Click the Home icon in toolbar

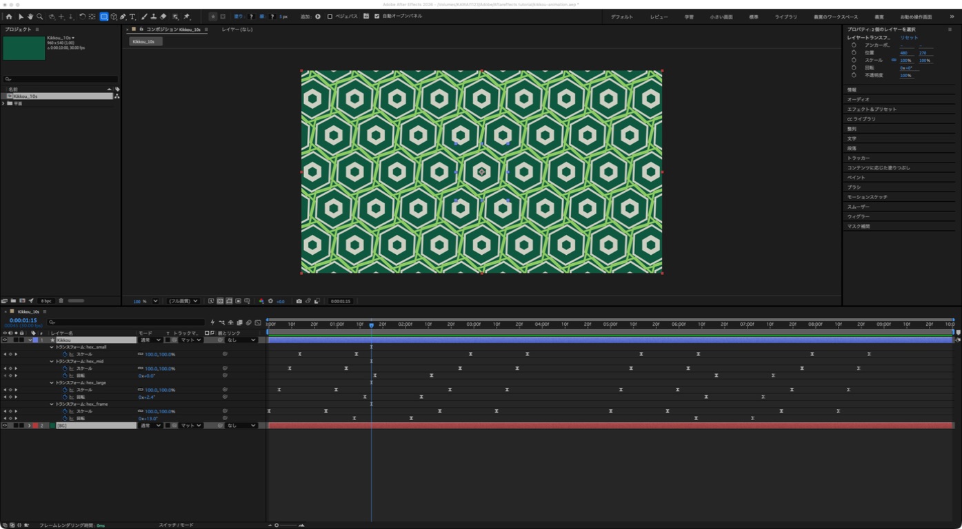(9, 17)
